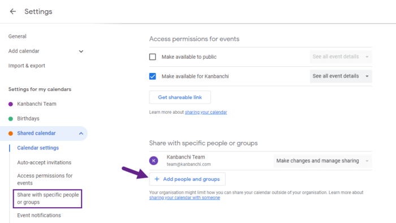The height and width of the screenshot is (223, 396).
Task: Click the orange dot next to Shared calendar
Action: pyautogui.click(x=11, y=134)
